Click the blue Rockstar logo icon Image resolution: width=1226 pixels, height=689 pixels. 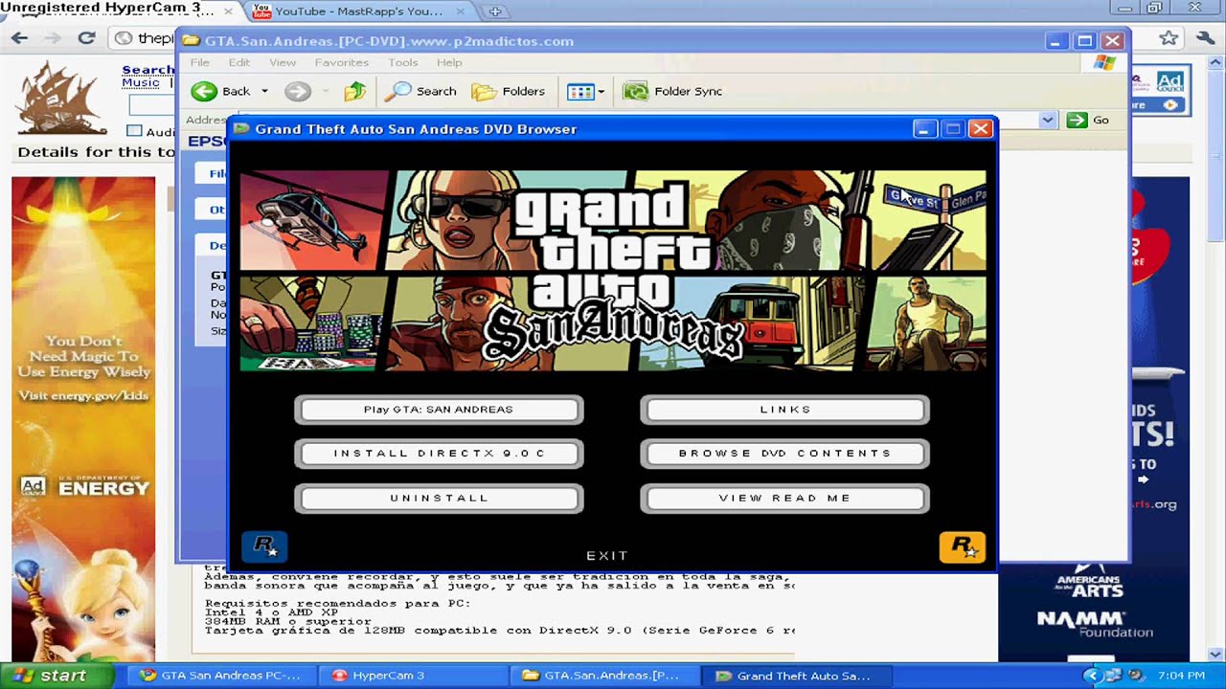tap(264, 546)
